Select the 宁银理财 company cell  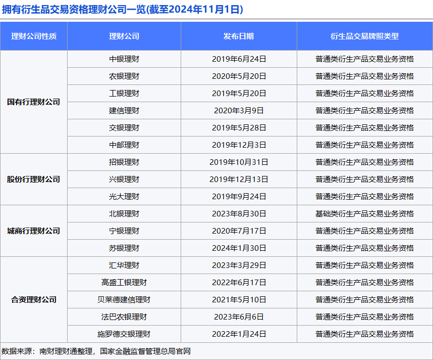pyautogui.click(x=124, y=231)
